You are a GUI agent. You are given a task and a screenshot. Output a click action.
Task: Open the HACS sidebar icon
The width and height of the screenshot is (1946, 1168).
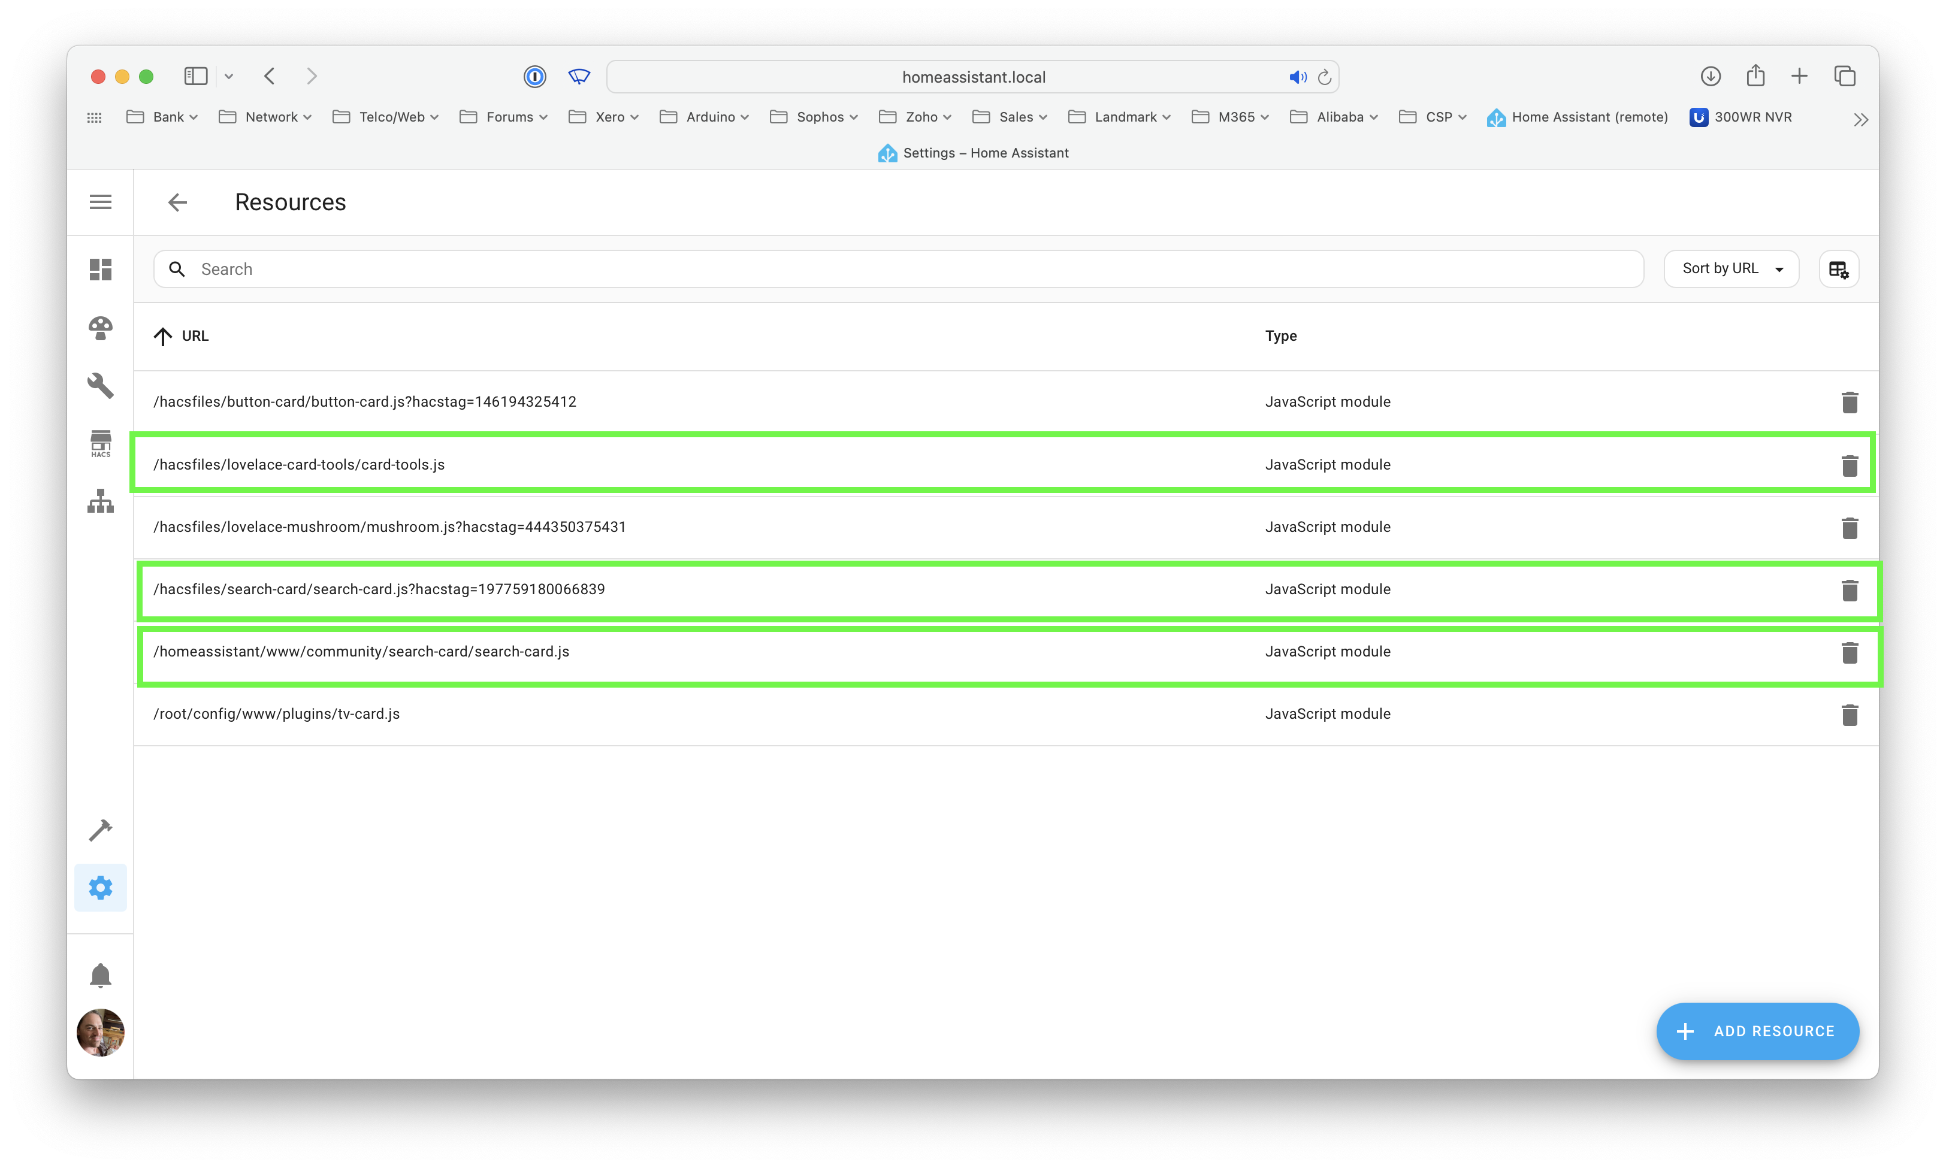click(101, 443)
